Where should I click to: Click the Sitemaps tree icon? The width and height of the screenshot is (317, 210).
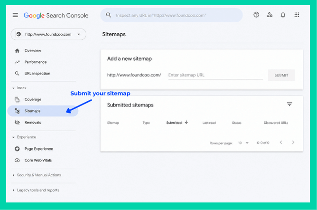pos(17,111)
